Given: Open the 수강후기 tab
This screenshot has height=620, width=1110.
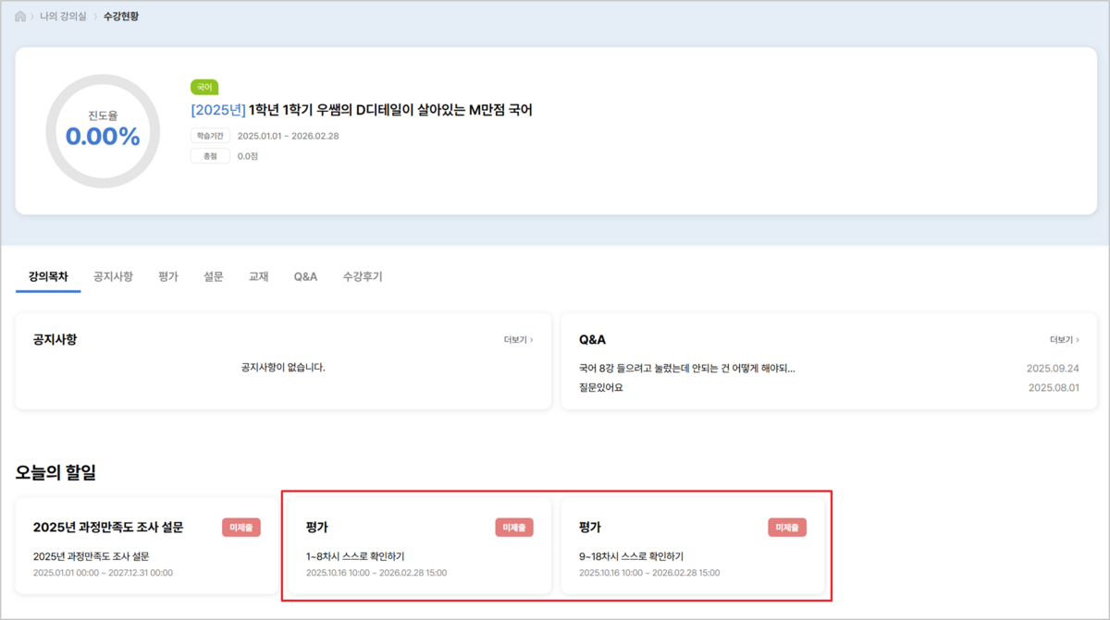Looking at the screenshot, I should pos(363,276).
